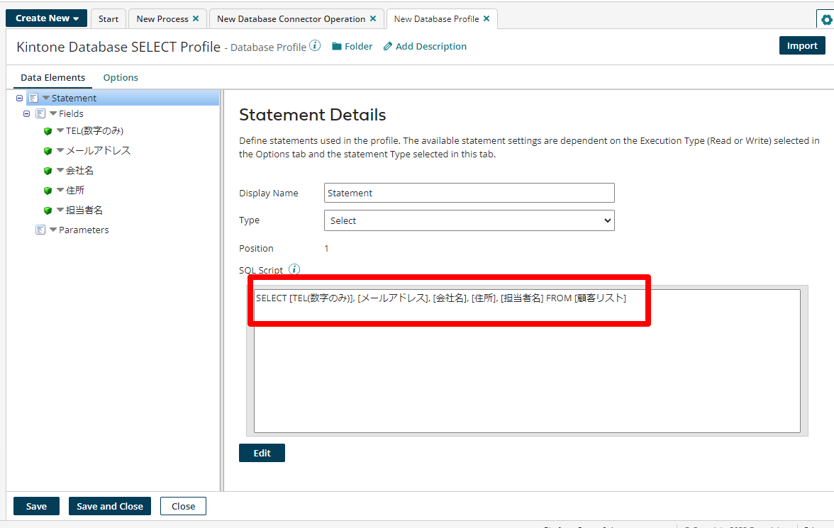Viewport: 834px width, 528px height.
Task: Open dropdown arrow beside 会社名 field
Action: [x=60, y=170]
